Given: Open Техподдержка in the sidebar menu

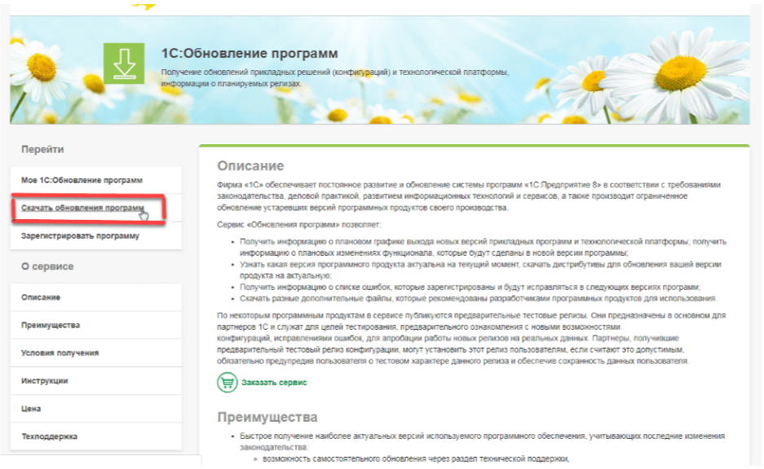Looking at the screenshot, I should [x=49, y=436].
